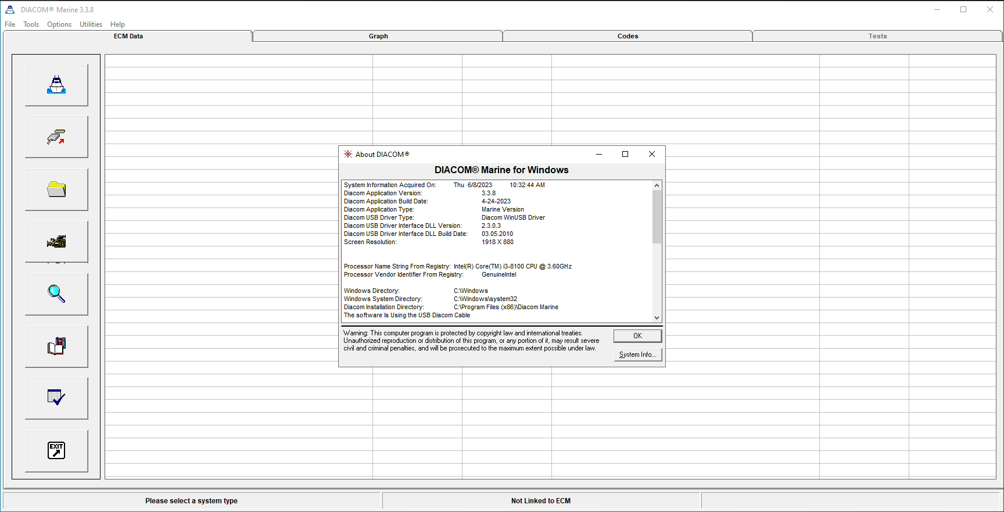The width and height of the screenshot is (1004, 512).
Task: Click 'Not Linked to ECM' status text
Action: [541, 501]
